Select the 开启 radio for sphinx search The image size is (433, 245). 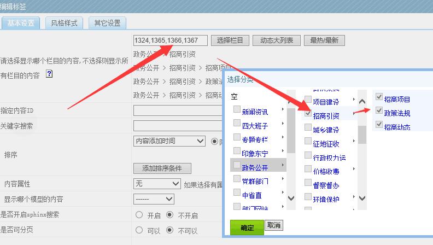pos(139,215)
